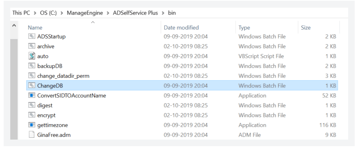
Task: Select the backupDB batch file icon
Action: click(32, 66)
